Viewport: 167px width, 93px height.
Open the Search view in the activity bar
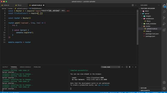pyautogui.click(x=164, y=12)
